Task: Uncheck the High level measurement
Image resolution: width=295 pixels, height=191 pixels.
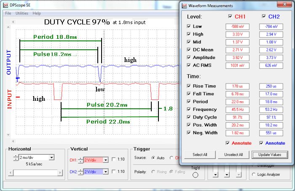Action: (189, 34)
